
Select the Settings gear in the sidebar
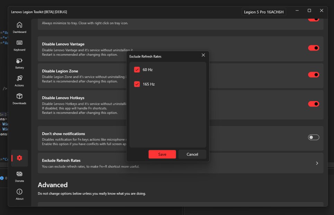tap(19, 158)
